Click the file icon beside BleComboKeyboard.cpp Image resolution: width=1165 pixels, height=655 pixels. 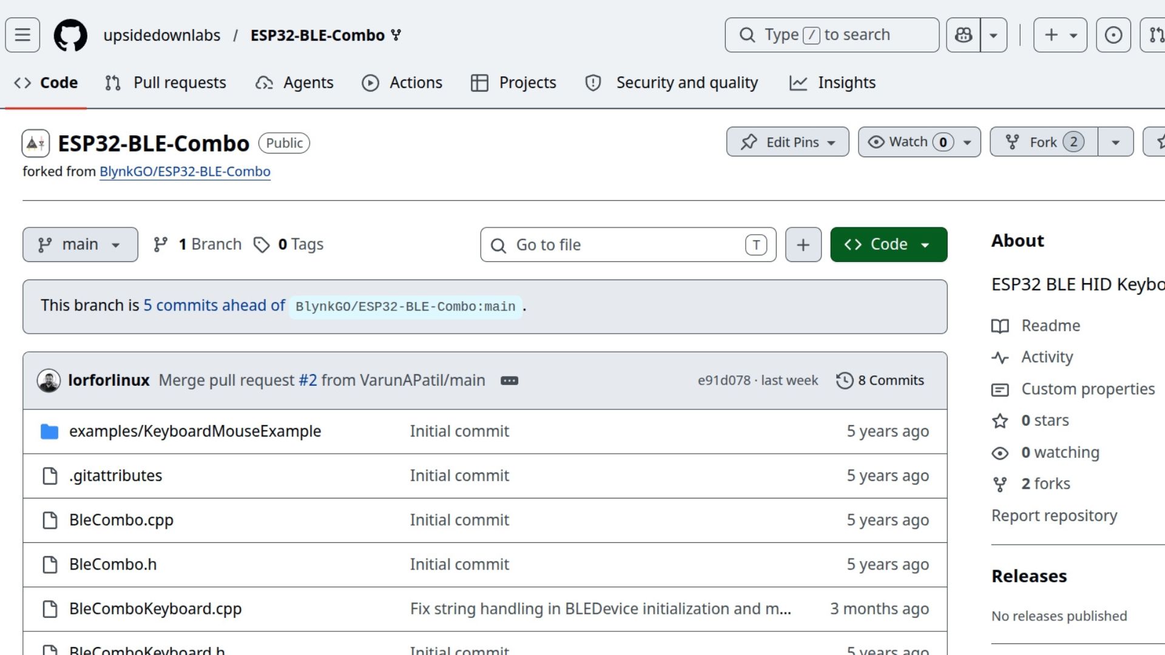[50, 609]
